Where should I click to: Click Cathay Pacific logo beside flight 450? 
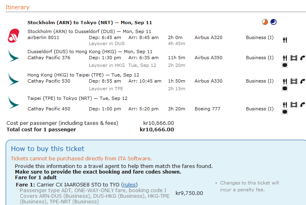click(13, 102)
